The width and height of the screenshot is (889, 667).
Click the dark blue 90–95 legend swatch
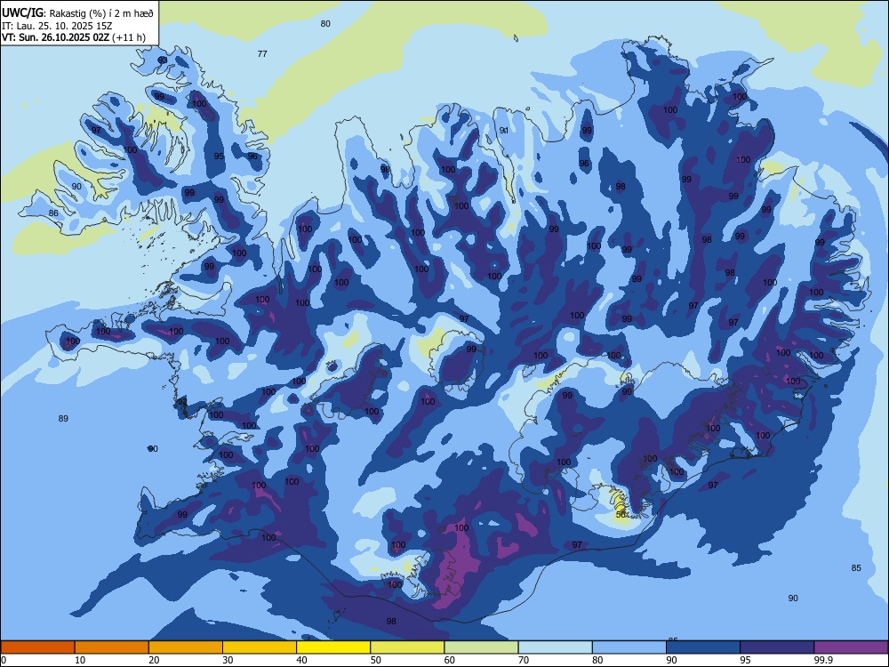tap(703, 647)
